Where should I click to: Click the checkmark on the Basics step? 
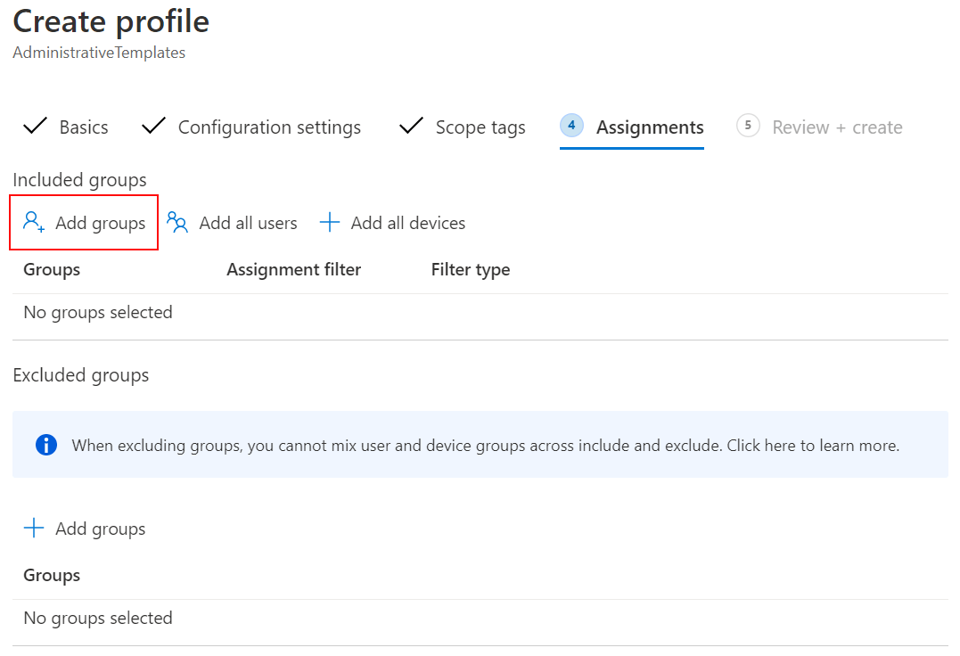click(35, 126)
